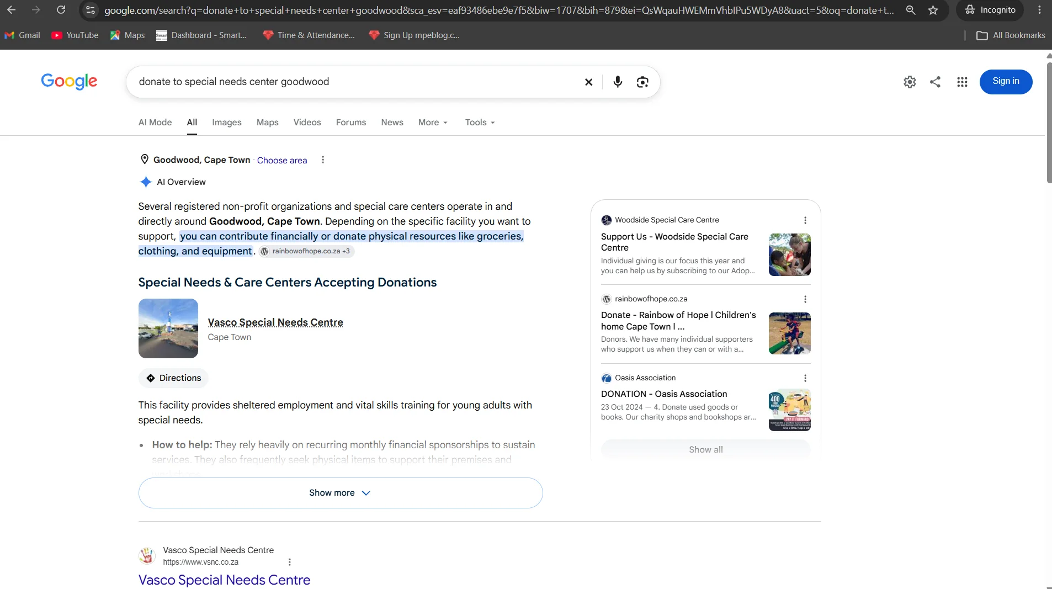The height and width of the screenshot is (589, 1052).
Task: Open options for Vasco Special Needs Centre result
Action: (290, 562)
